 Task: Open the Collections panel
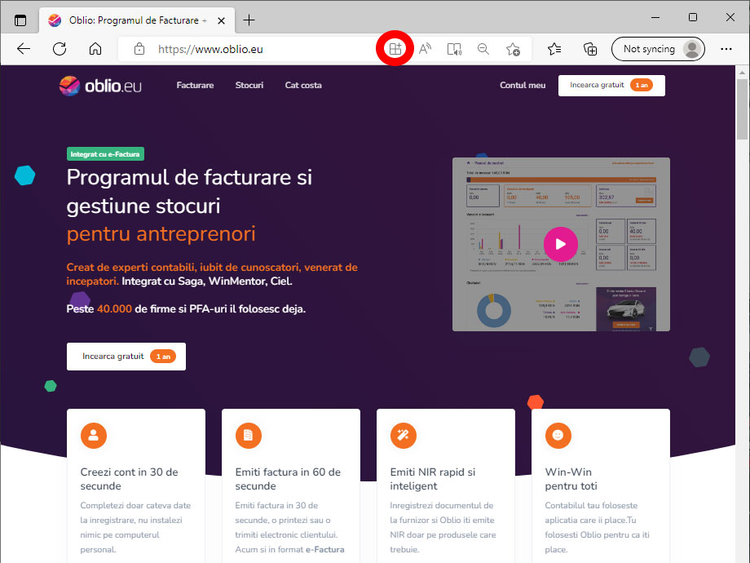[590, 49]
